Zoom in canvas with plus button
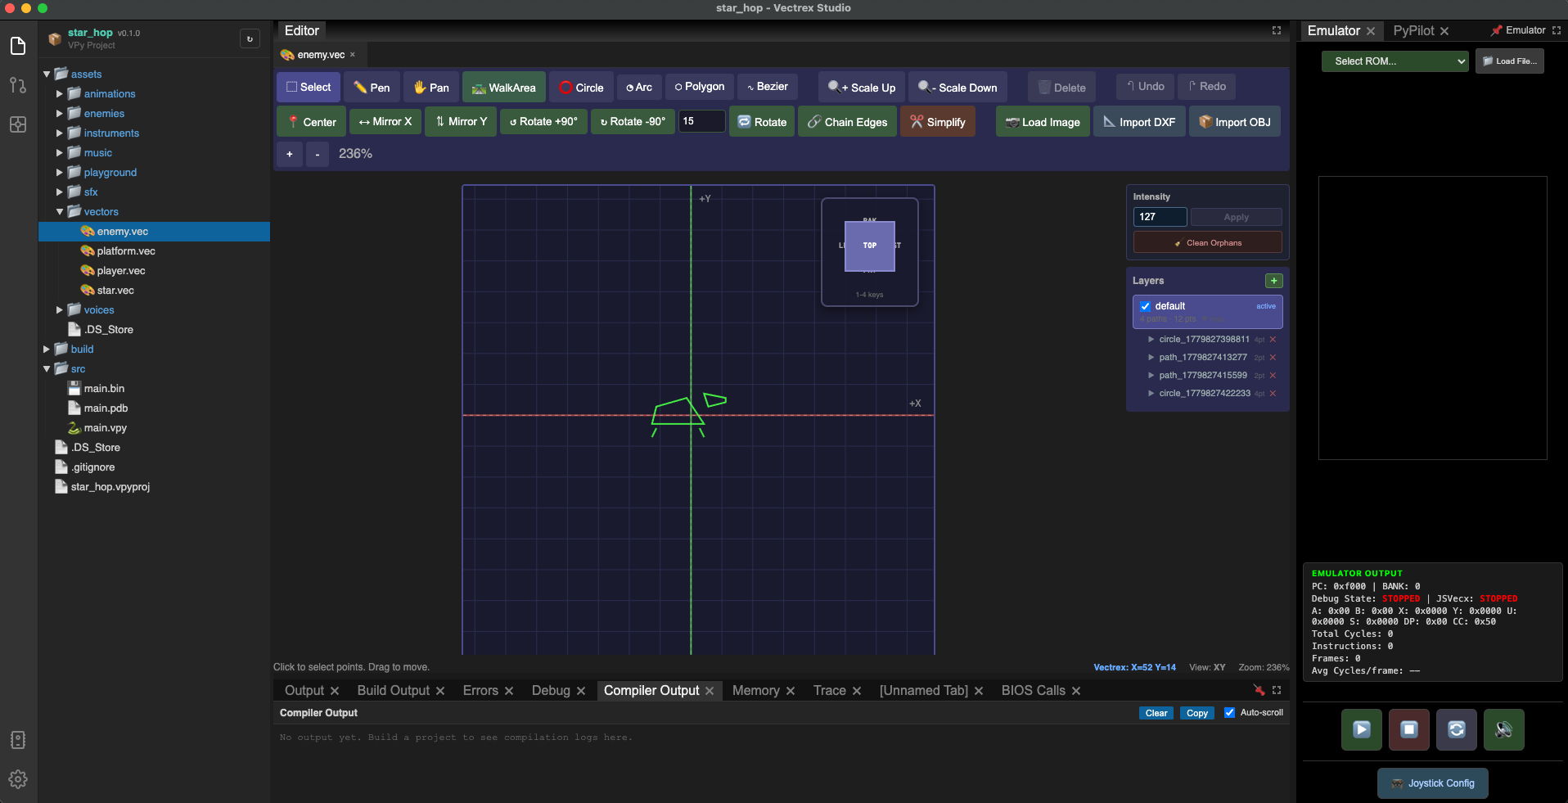The height and width of the screenshot is (803, 1568). (290, 154)
